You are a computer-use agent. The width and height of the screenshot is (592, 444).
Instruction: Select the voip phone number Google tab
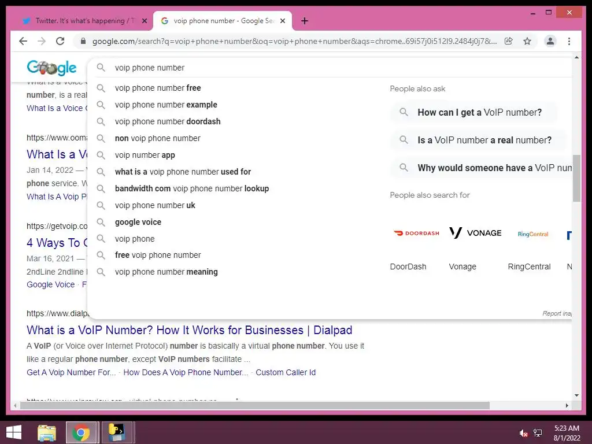coord(223,21)
